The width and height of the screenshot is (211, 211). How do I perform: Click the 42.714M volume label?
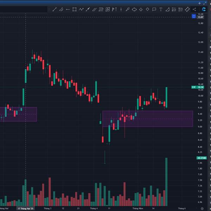click(202, 158)
